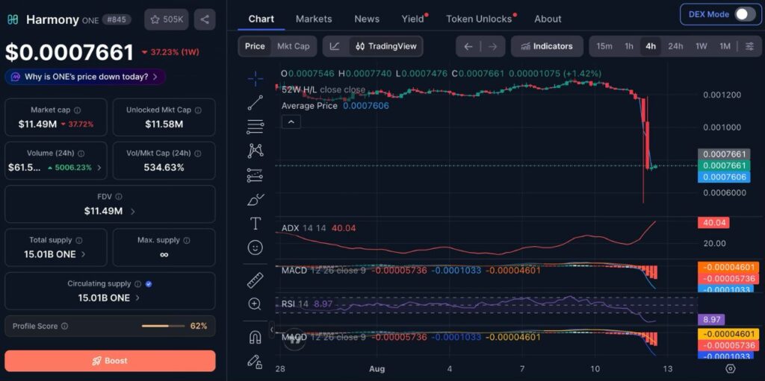Show info for Max. supply

[x=187, y=240]
